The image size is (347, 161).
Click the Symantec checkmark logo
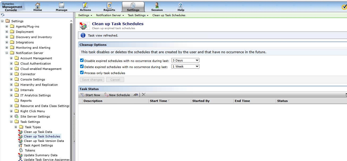[x=344, y=7]
